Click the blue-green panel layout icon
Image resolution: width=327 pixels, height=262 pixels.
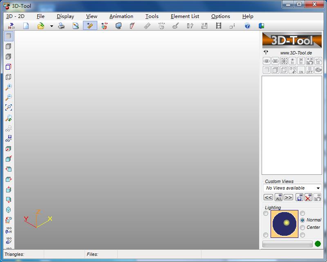262,26
